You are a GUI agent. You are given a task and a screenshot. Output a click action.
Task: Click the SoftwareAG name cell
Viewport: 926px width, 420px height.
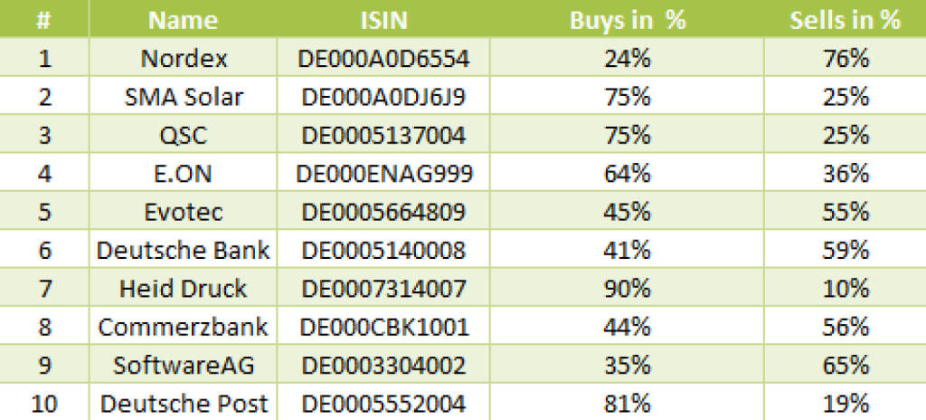[184, 366]
